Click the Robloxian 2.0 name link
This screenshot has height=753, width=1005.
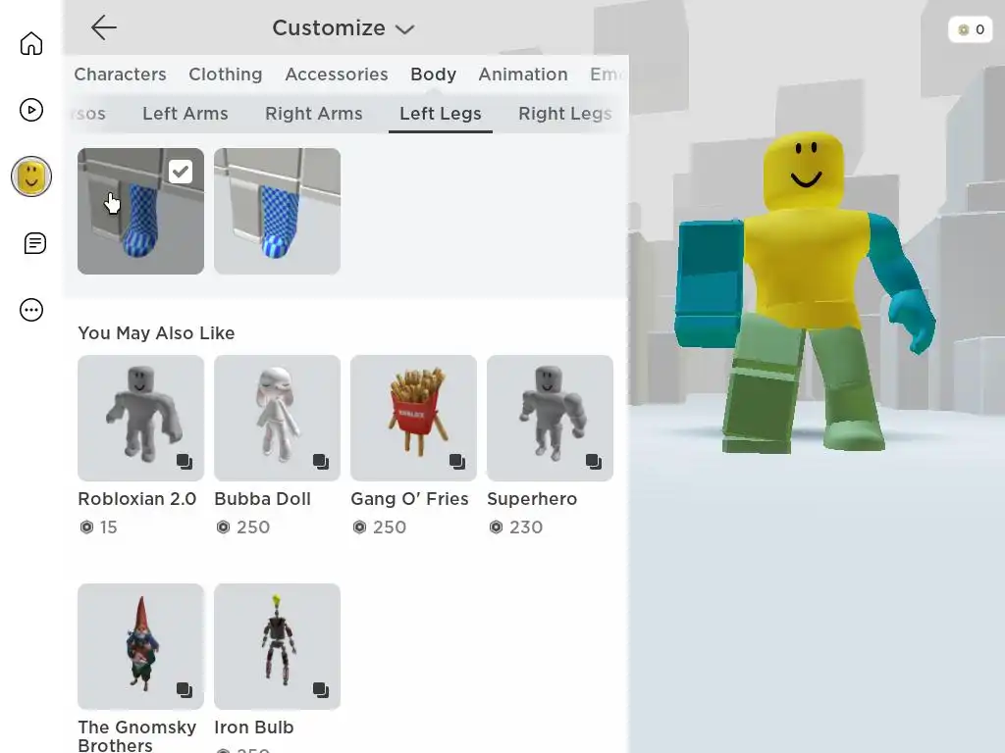click(137, 499)
